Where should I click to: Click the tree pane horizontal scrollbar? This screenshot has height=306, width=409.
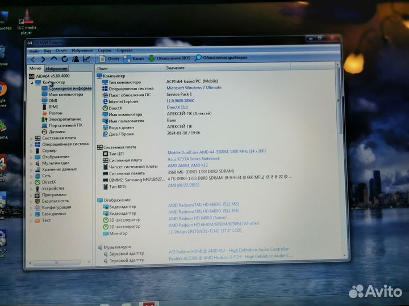click(x=60, y=262)
